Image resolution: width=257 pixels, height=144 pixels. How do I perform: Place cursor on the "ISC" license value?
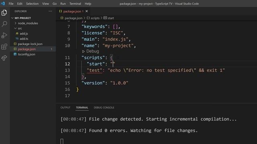click(117, 33)
